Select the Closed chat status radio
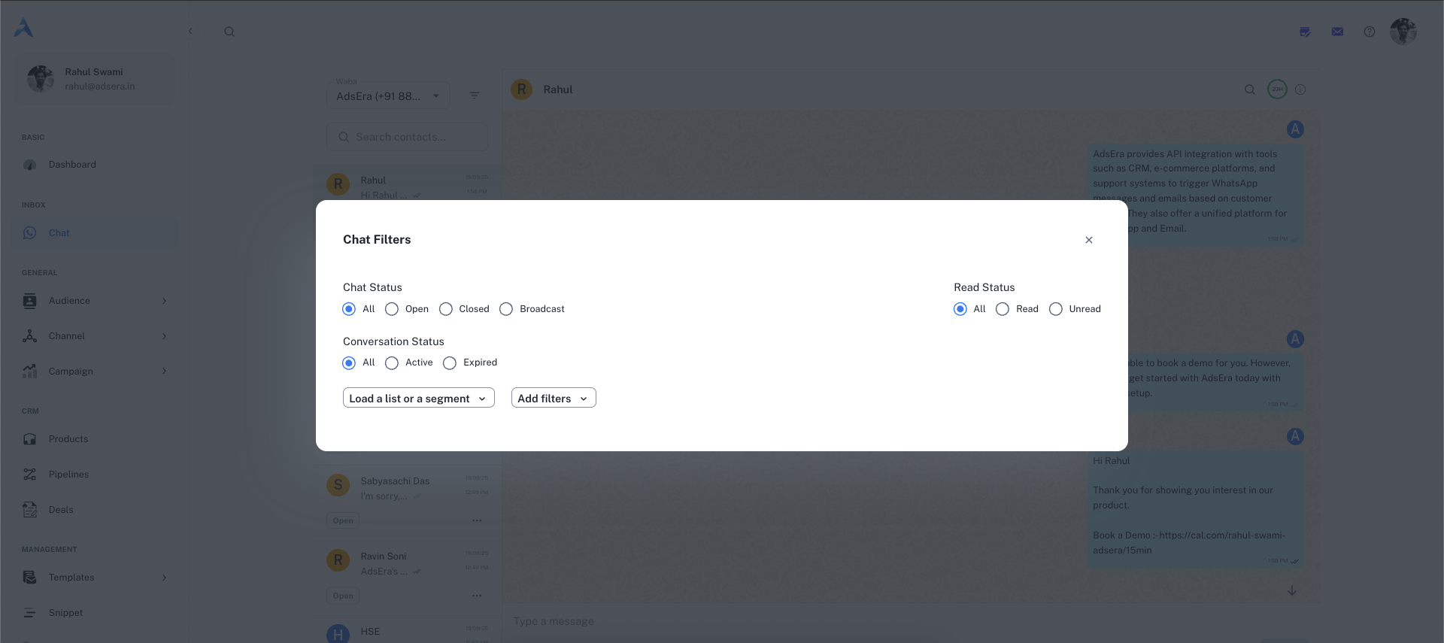This screenshot has height=643, width=1444. point(446,309)
